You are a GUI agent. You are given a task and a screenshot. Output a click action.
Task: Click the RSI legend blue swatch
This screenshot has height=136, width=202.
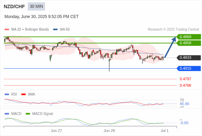coord(7,95)
